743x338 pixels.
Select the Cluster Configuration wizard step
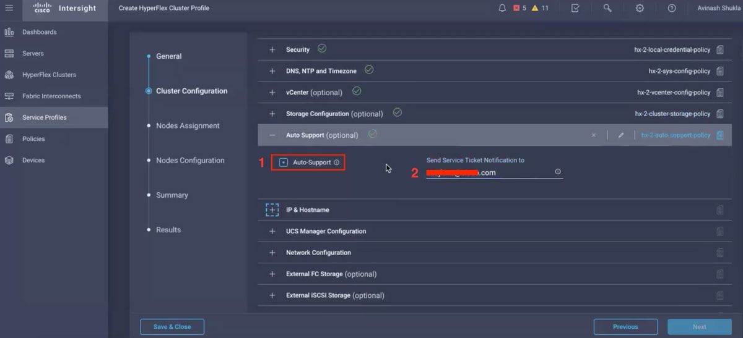[x=191, y=91]
